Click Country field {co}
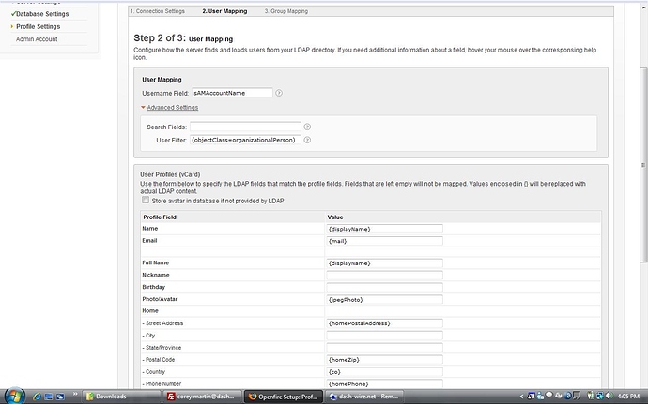The height and width of the screenshot is (404, 648). point(384,372)
